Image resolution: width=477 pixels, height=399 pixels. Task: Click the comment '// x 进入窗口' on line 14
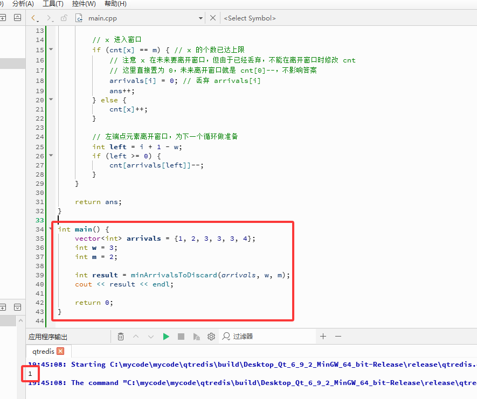117,40
